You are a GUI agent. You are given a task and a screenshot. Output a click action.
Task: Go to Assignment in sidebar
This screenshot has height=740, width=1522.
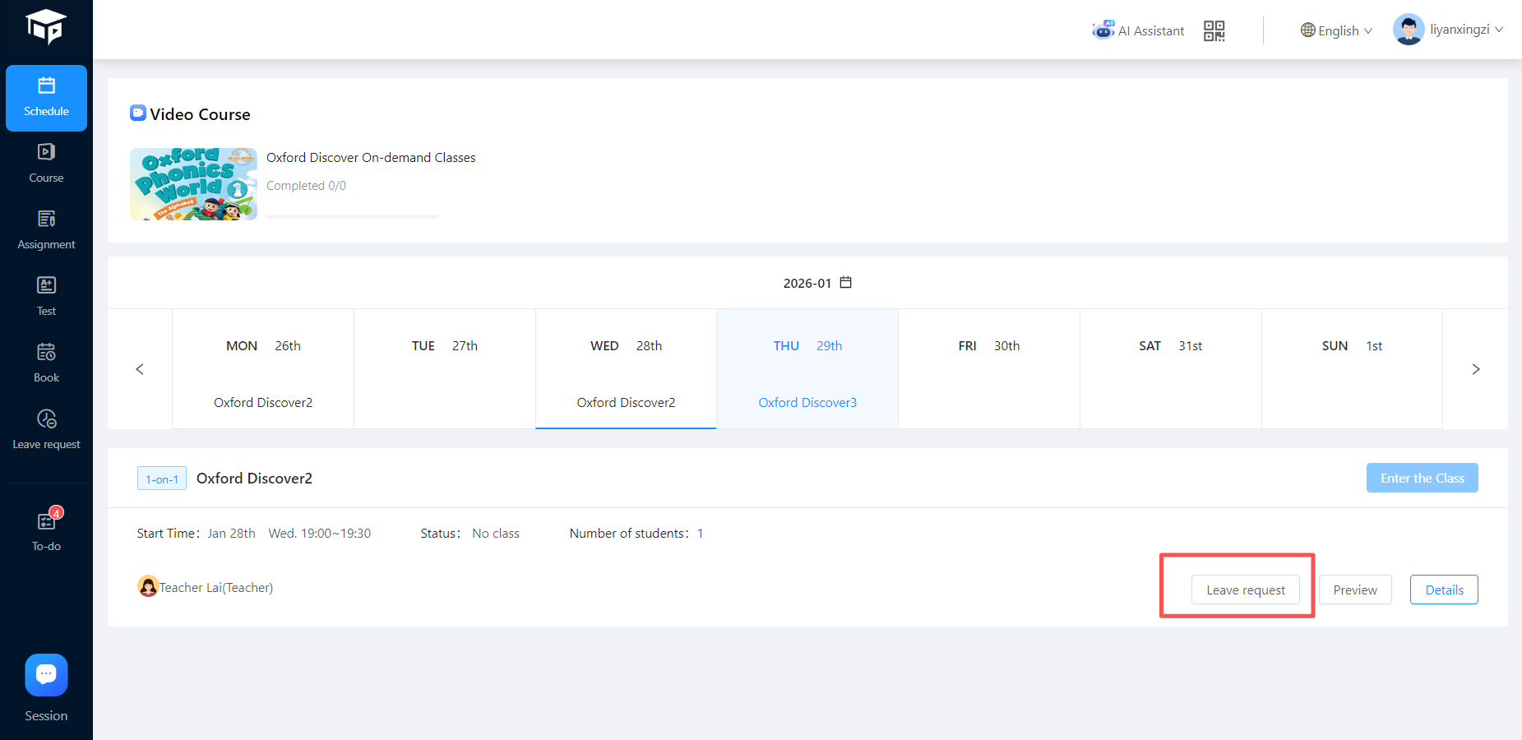[x=46, y=229]
